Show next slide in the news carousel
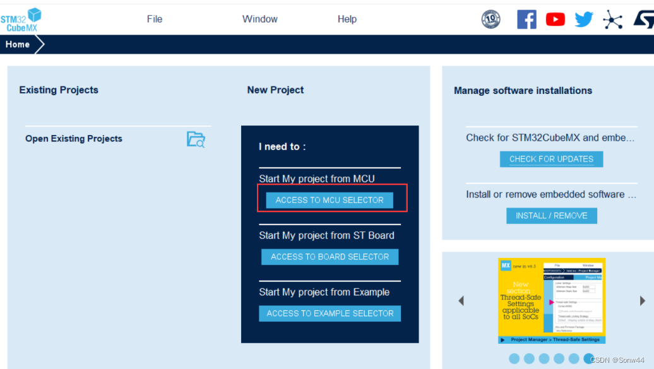This screenshot has width=654, height=369. [643, 300]
